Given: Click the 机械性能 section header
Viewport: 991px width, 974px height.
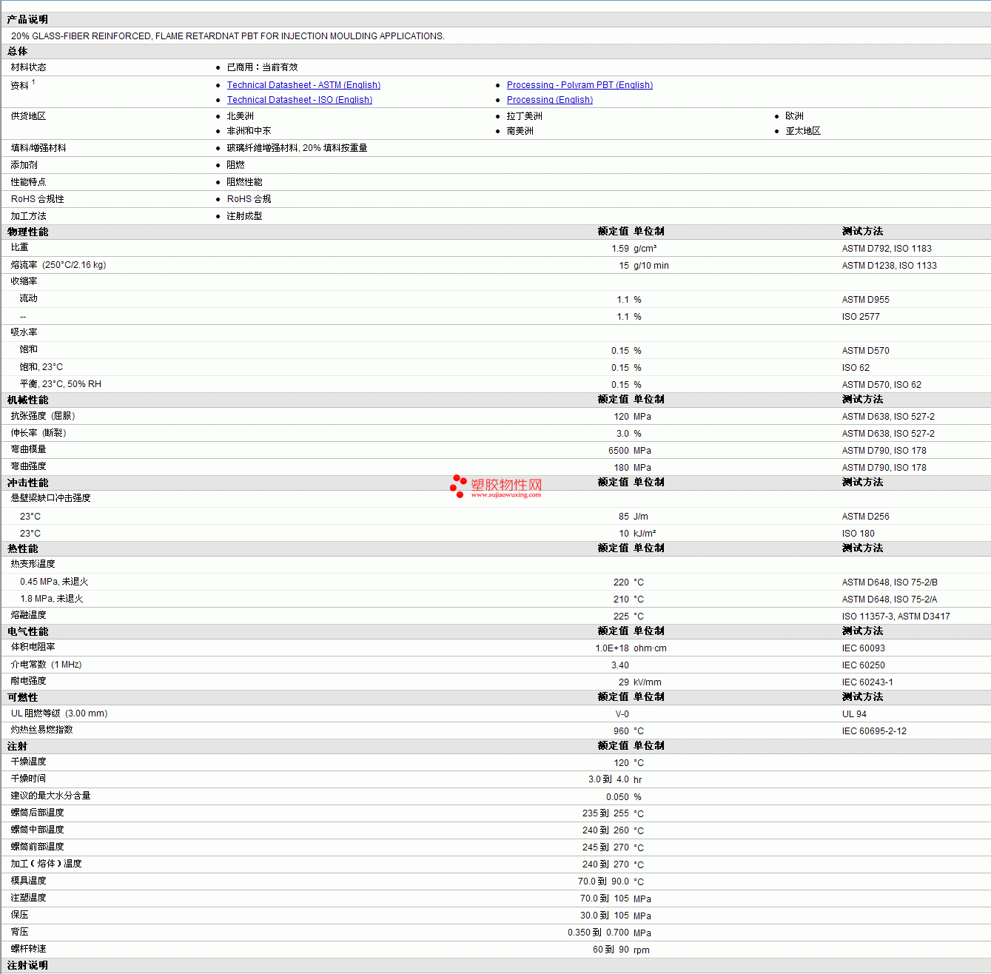Looking at the screenshot, I should pos(28,400).
